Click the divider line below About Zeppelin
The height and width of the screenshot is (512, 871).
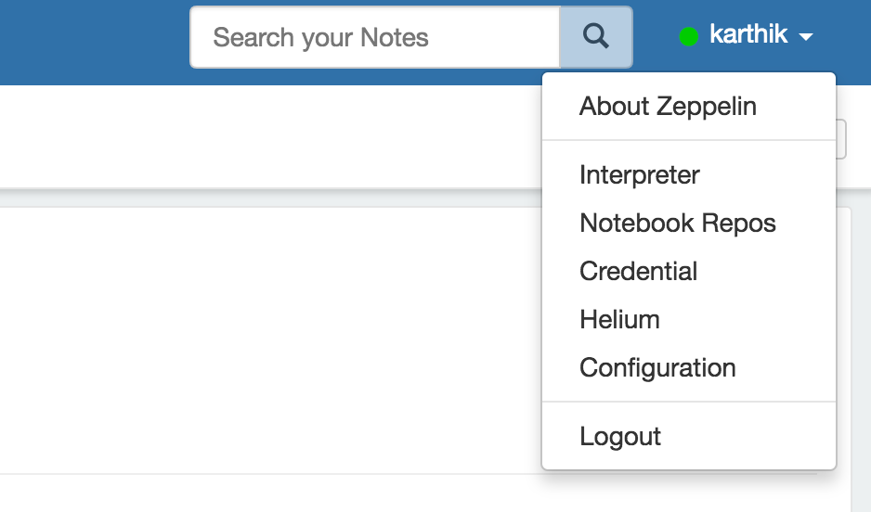click(688, 141)
